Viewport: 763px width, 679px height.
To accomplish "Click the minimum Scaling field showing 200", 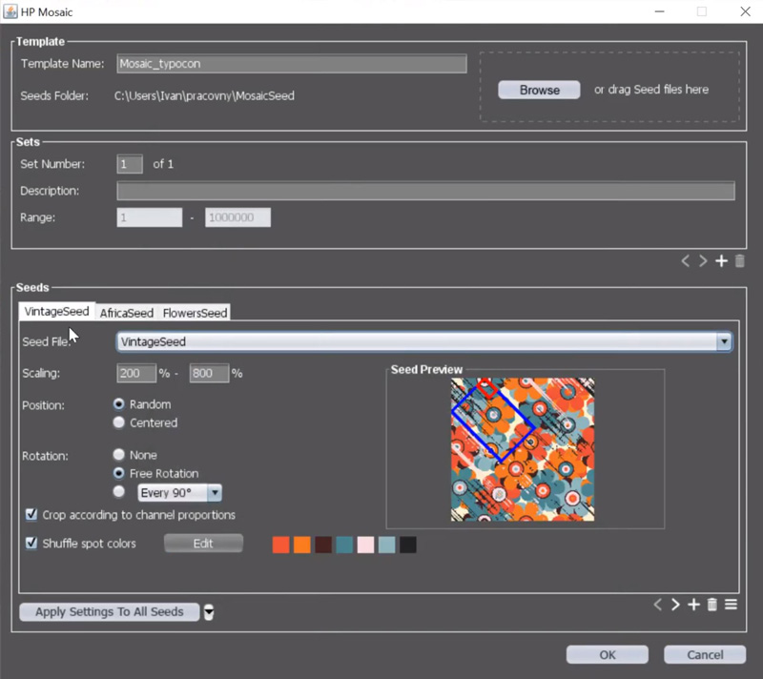I will pos(136,373).
